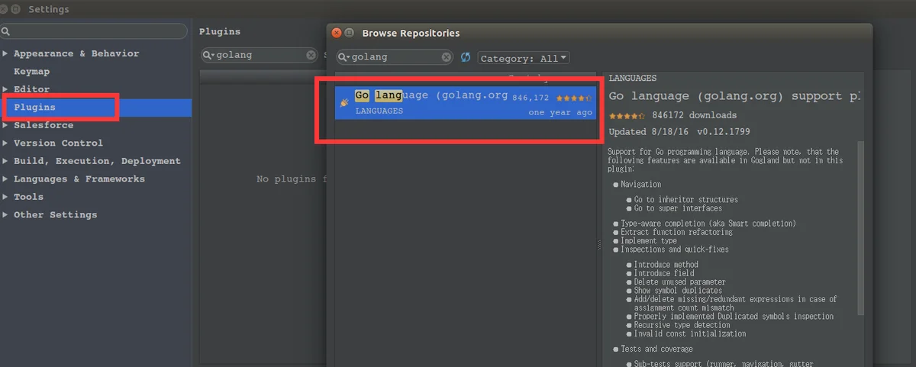Click the splitter handle beside plugin description
The height and width of the screenshot is (367, 916).
pos(599,246)
